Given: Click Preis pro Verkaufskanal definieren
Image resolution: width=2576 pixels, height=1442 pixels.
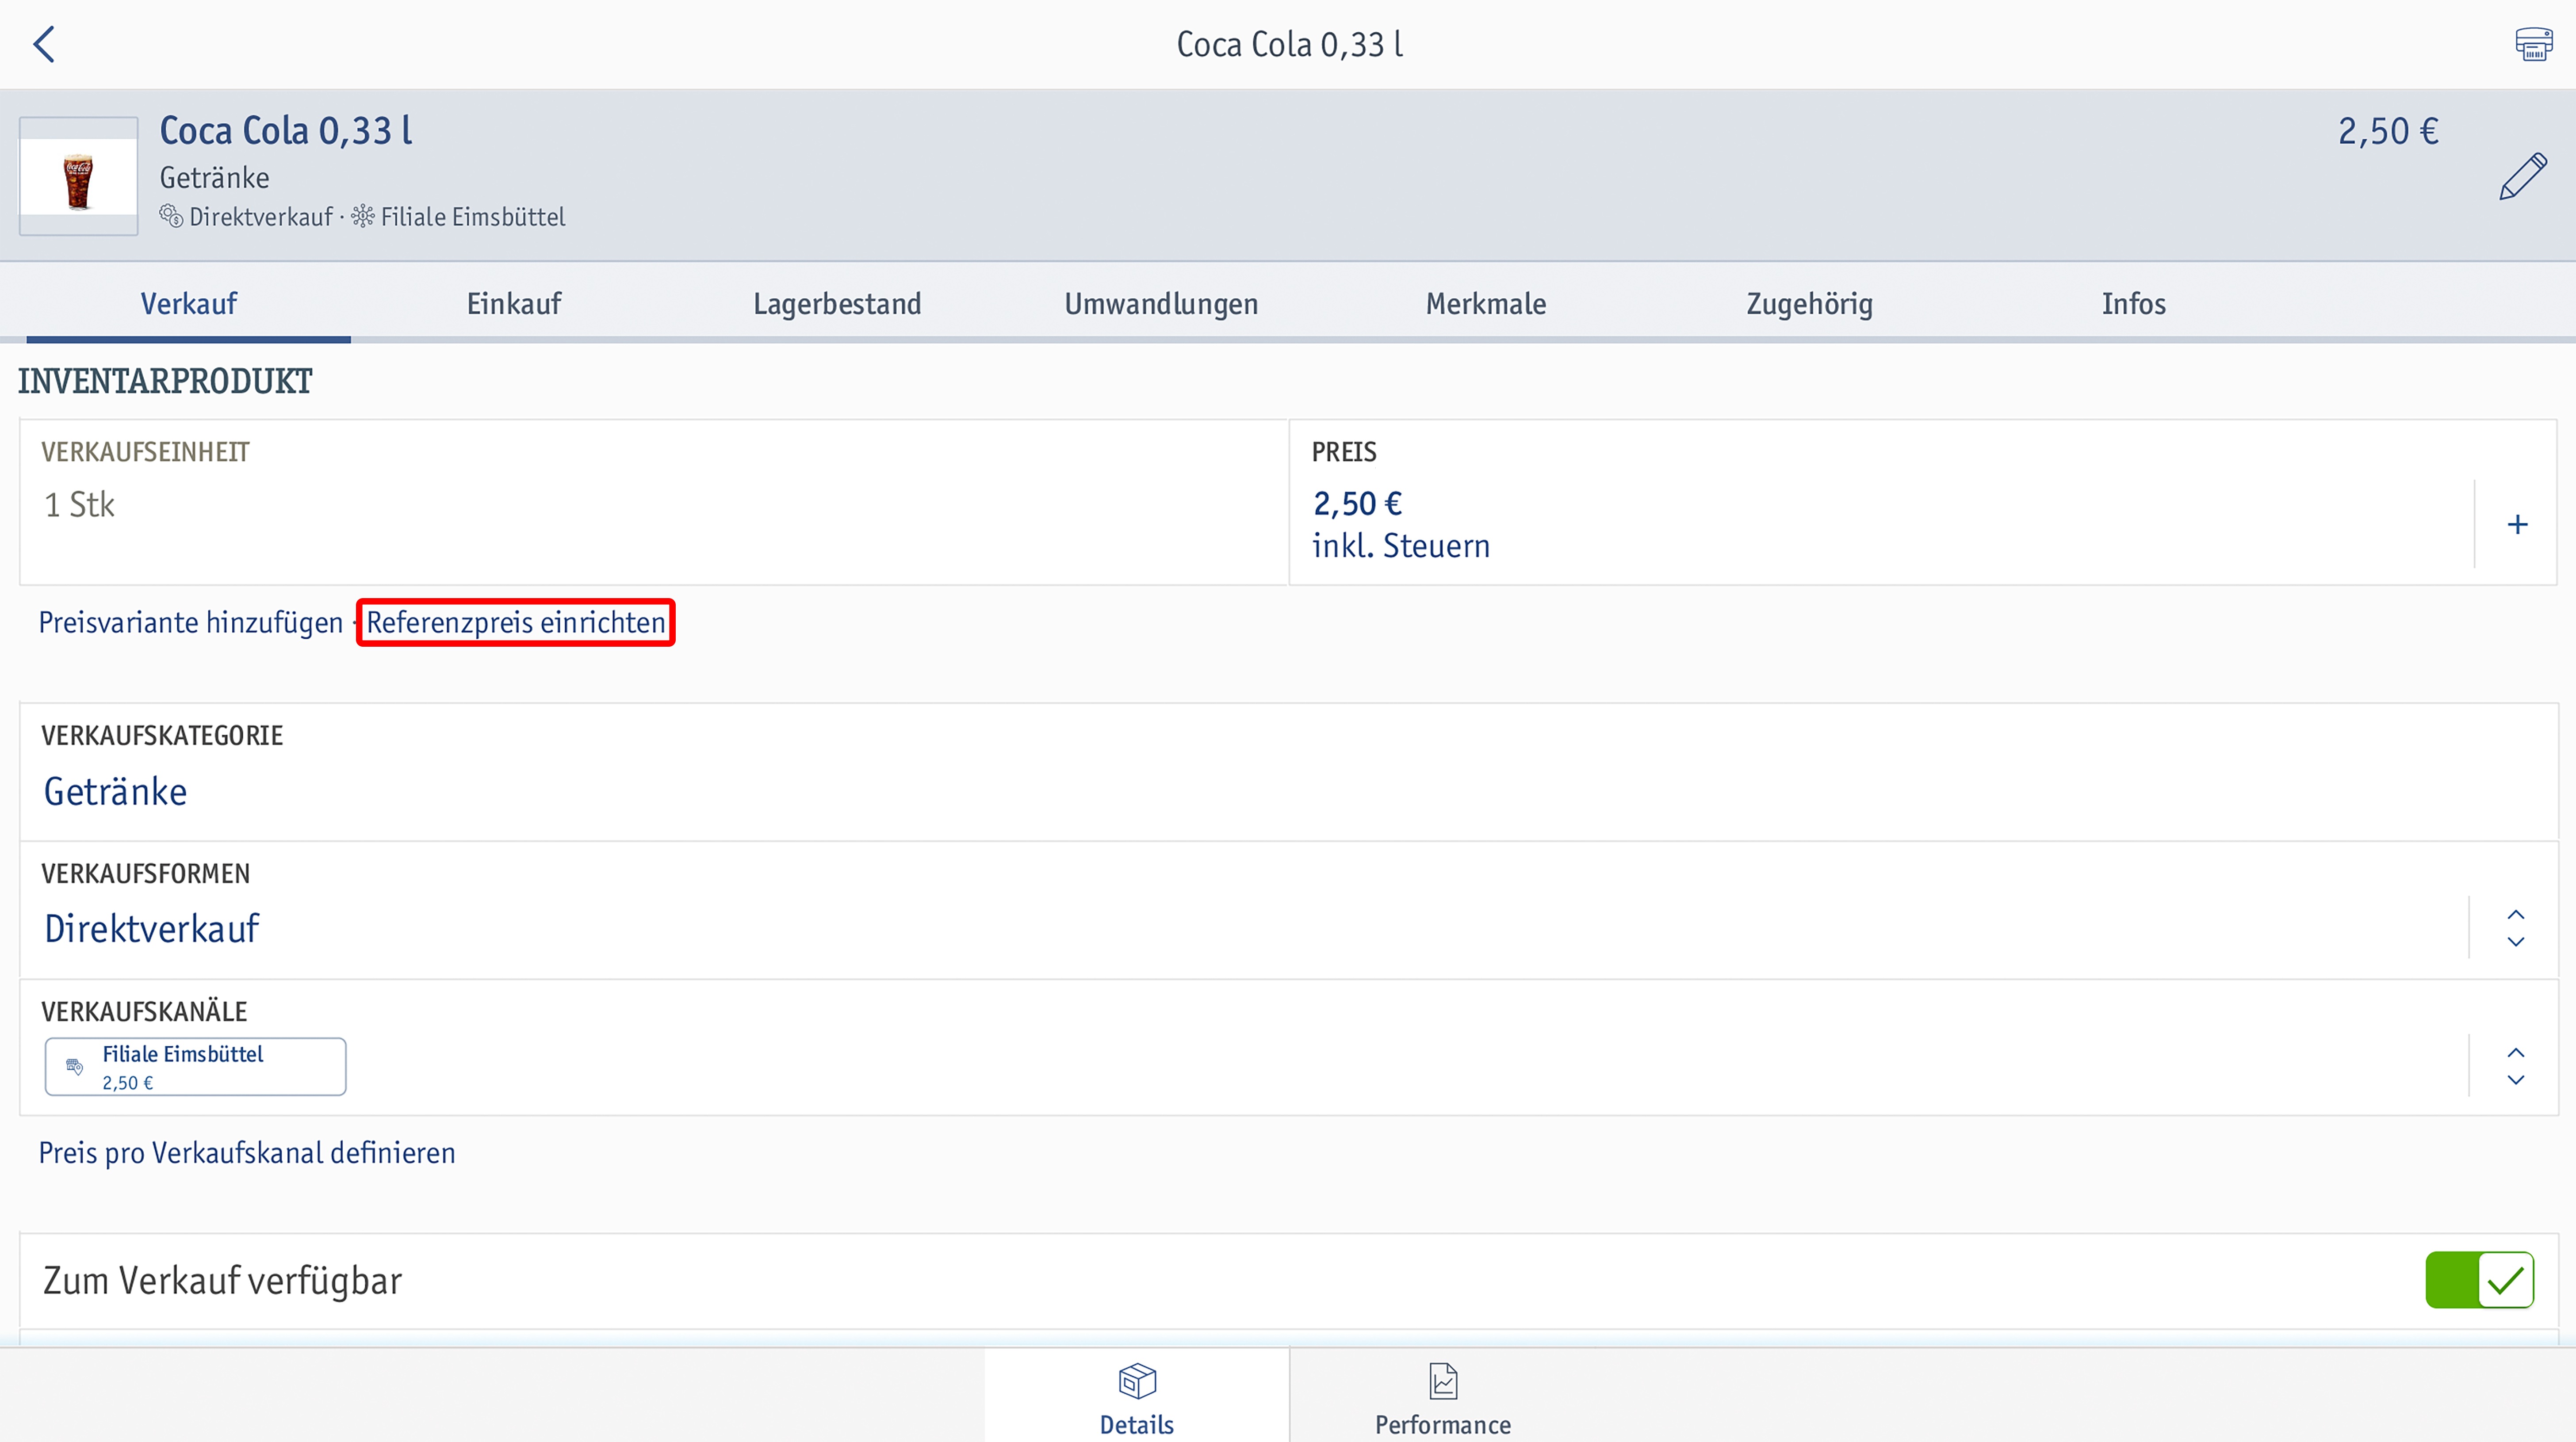Looking at the screenshot, I should 247,1153.
